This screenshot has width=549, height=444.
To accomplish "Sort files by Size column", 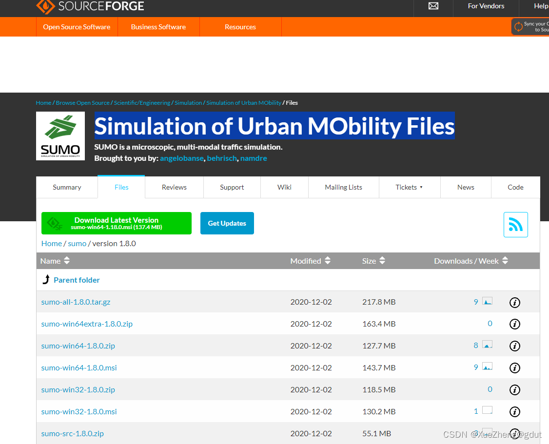I will (373, 261).
